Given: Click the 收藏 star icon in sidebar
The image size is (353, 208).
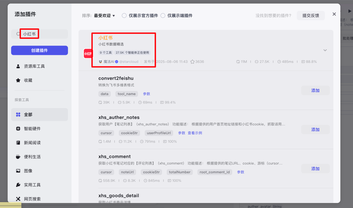Looking at the screenshot, I should tap(18, 80).
